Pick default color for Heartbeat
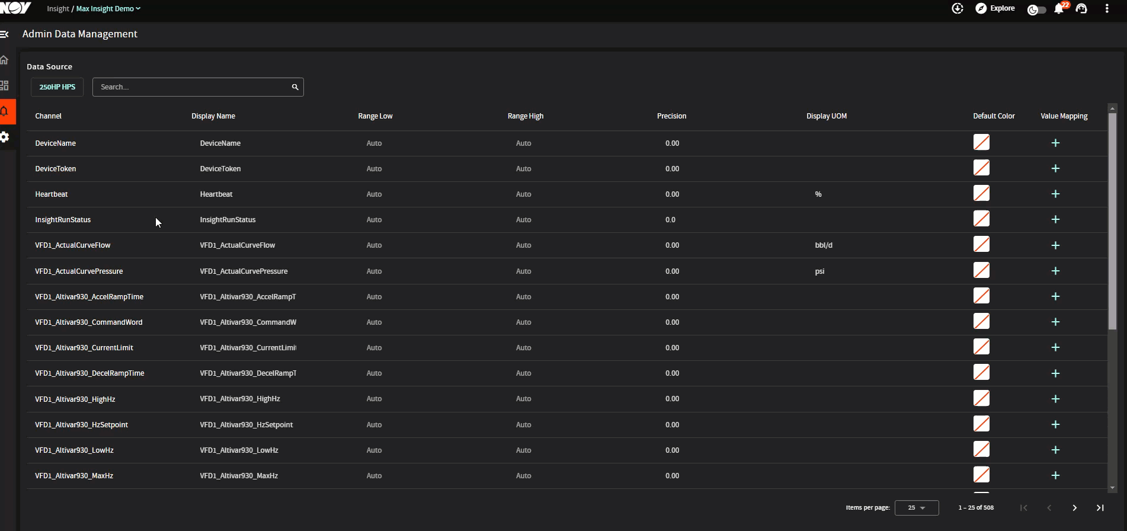1127x531 pixels. [981, 193]
